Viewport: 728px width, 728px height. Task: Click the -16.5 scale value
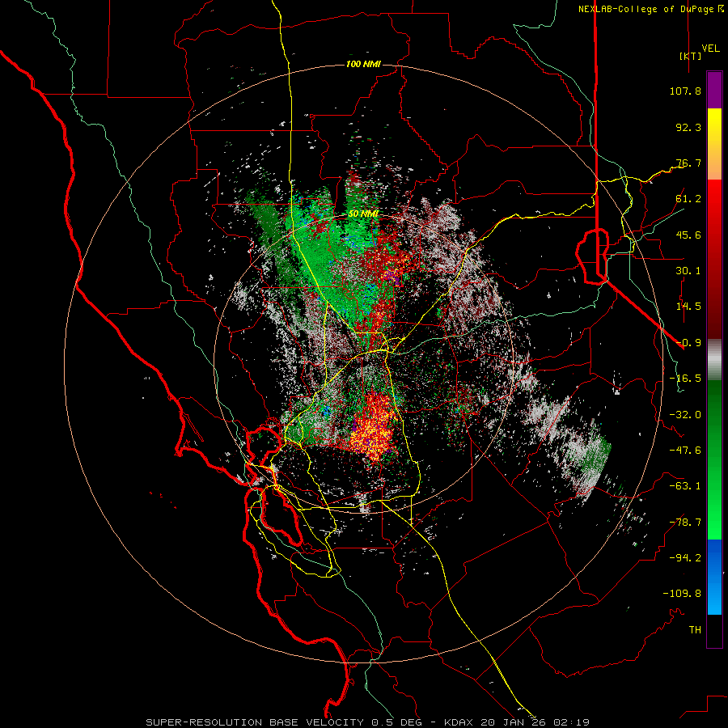[685, 379]
